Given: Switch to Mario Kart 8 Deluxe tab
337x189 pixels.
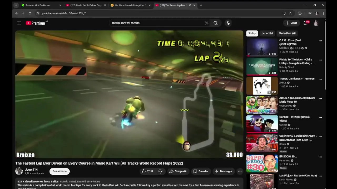Looking at the screenshot, I should pyautogui.click(x=86, y=5).
